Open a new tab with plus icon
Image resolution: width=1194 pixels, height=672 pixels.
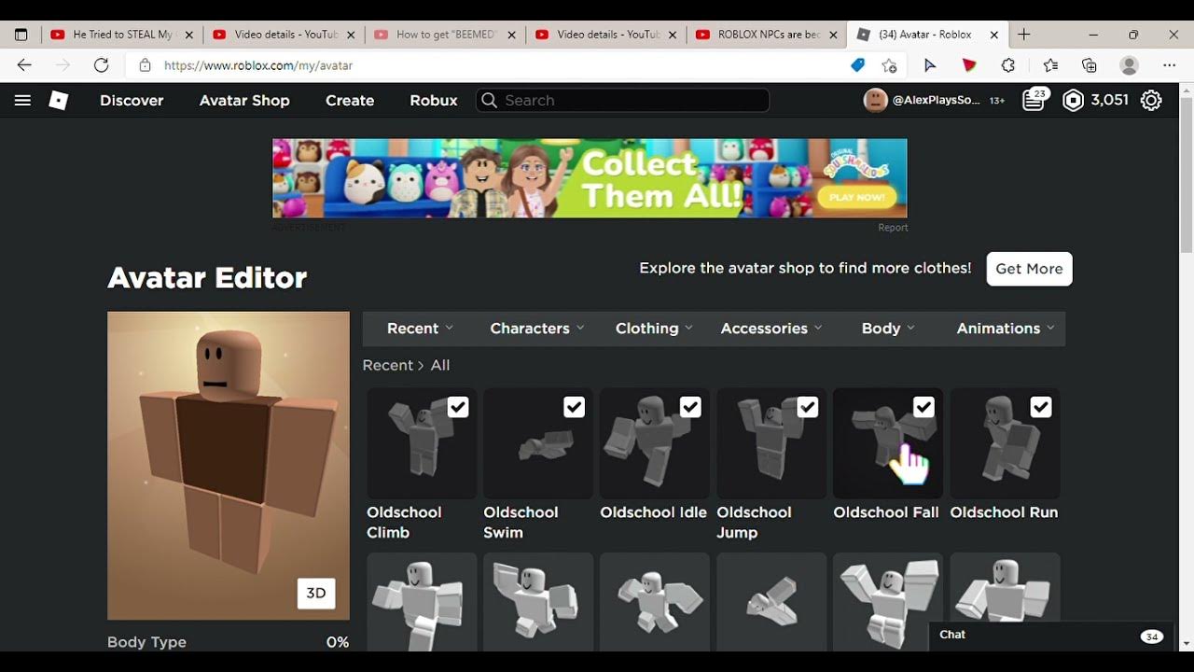[x=1024, y=35]
